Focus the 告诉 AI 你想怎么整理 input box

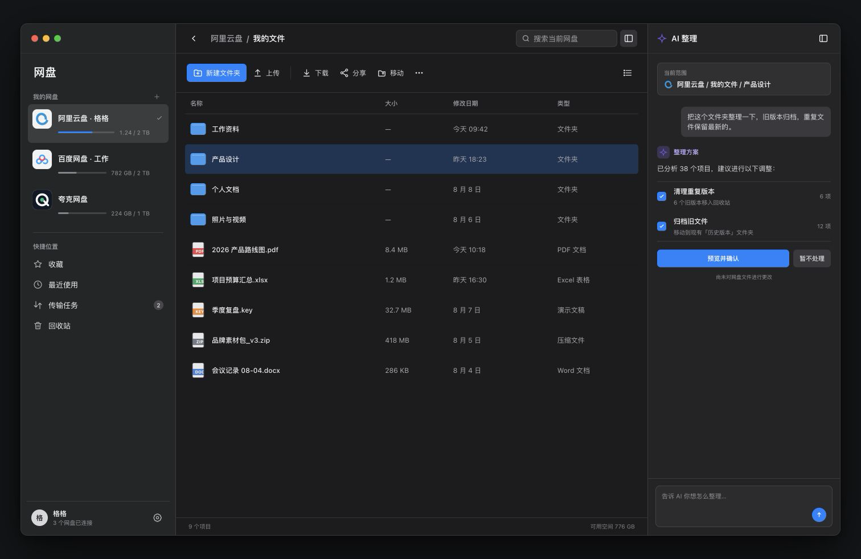[x=744, y=506]
